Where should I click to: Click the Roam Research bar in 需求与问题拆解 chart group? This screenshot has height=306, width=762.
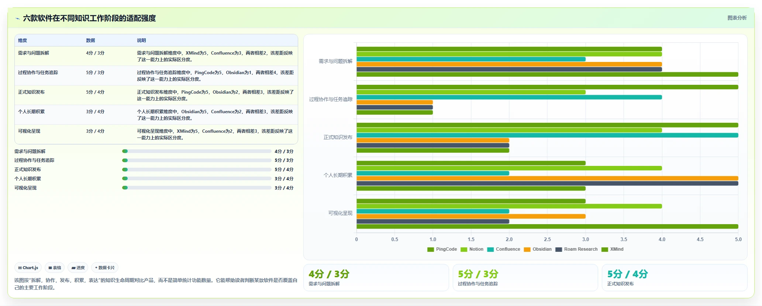coord(509,69)
